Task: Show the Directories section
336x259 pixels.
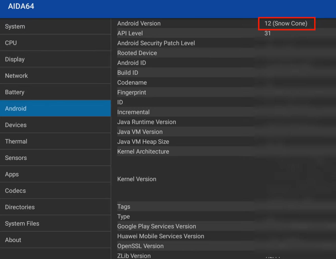Action: point(55,207)
